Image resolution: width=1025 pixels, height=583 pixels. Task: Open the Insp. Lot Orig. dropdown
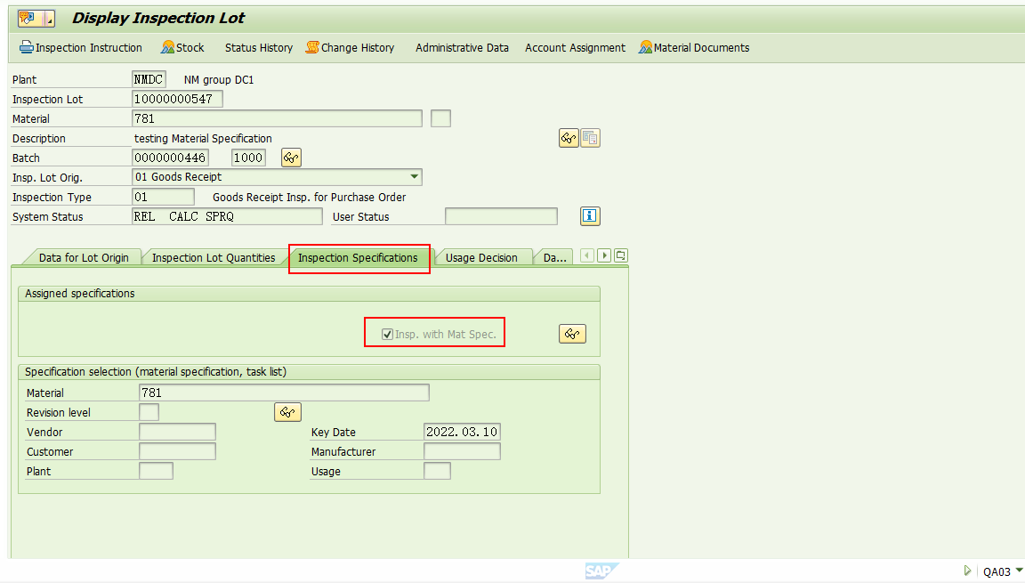click(x=414, y=177)
